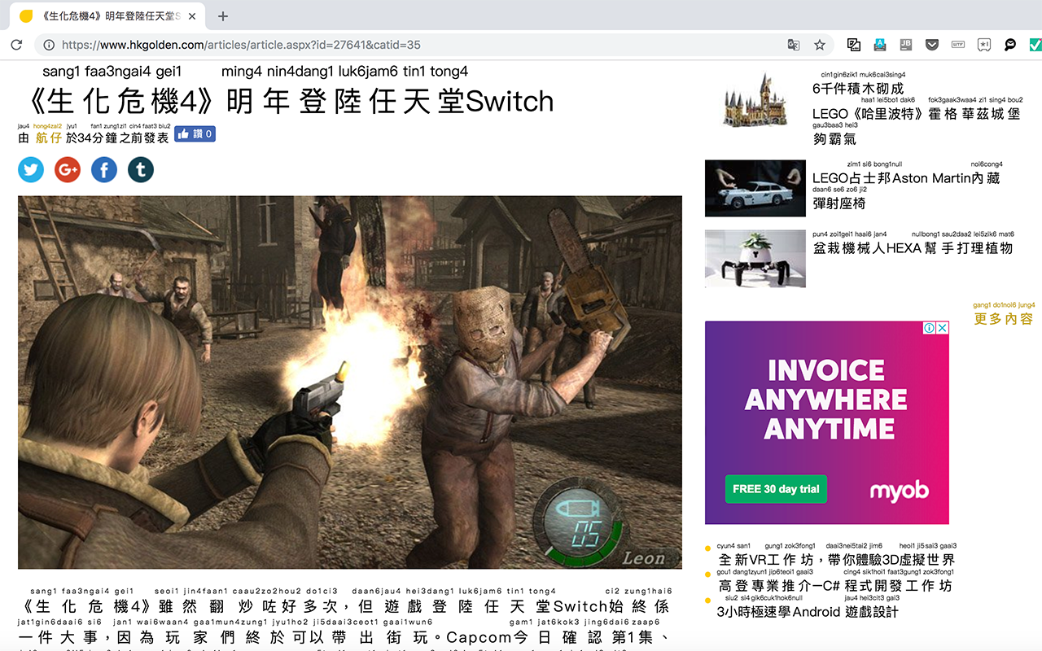Share article on Facebook
The height and width of the screenshot is (651, 1042).
[x=104, y=169]
